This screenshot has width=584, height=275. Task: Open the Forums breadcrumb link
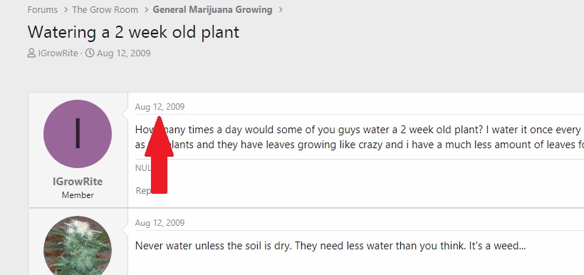click(x=43, y=10)
